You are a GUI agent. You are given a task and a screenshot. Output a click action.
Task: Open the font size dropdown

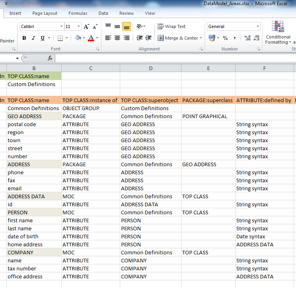(x=79, y=27)
